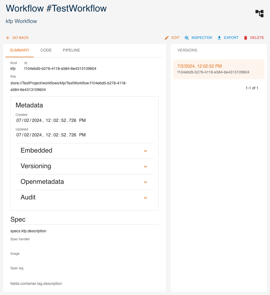
Task: Click the Go Back left arrow icon
Action: click(x=8, y=38)
